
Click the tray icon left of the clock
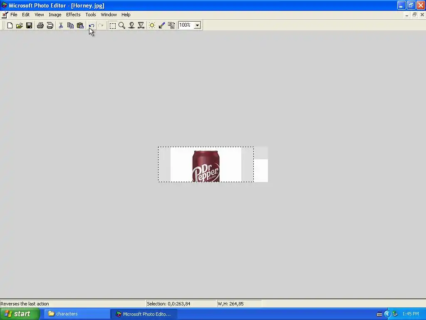[x=395, y=314]
